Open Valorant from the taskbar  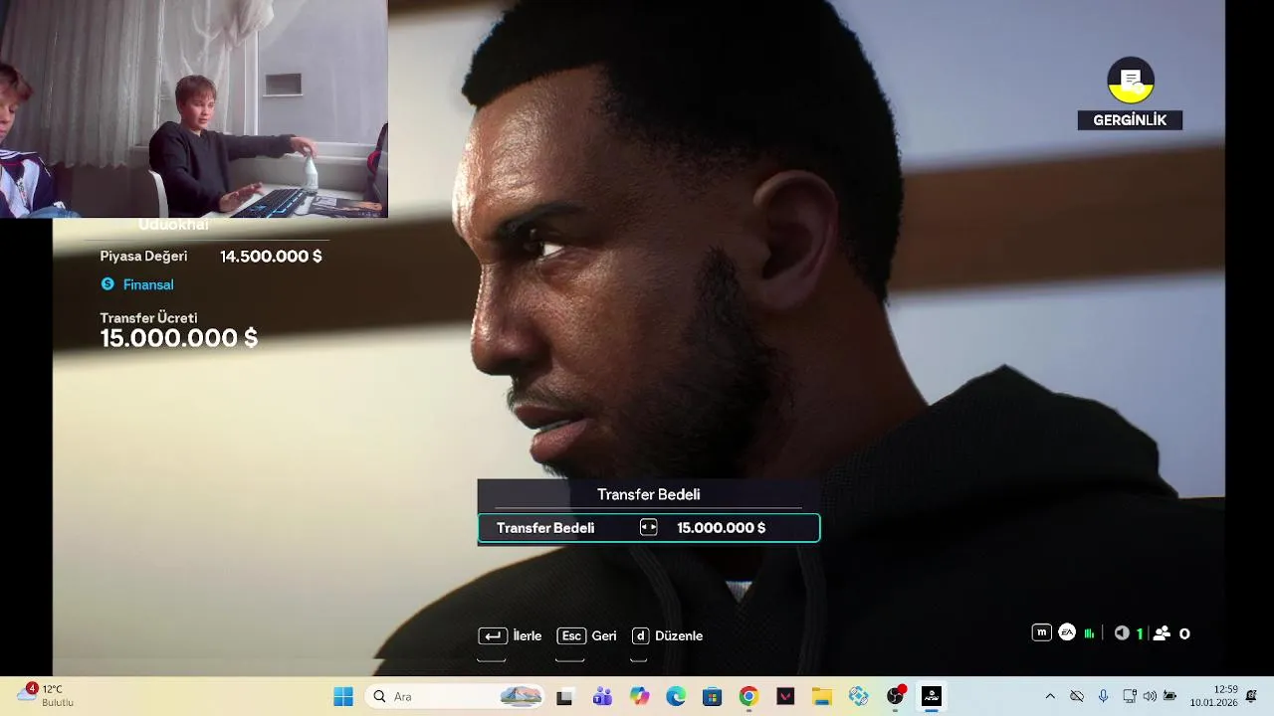click(785, 696)
